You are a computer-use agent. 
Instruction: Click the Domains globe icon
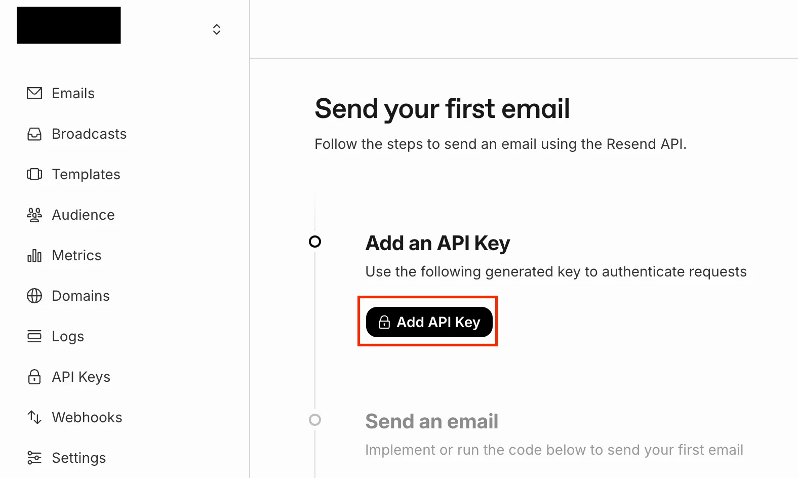click(x=34, y=296)
